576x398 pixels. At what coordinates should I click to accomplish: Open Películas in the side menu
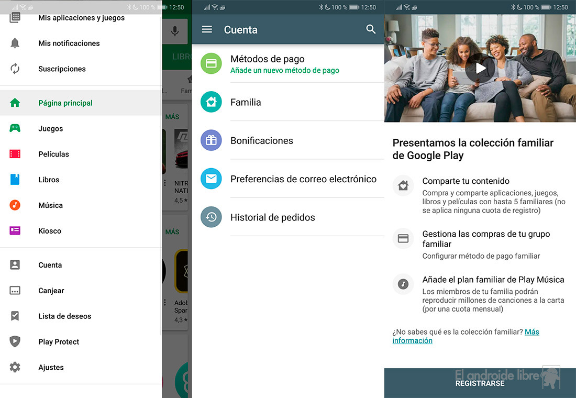(x=53, y=154)
